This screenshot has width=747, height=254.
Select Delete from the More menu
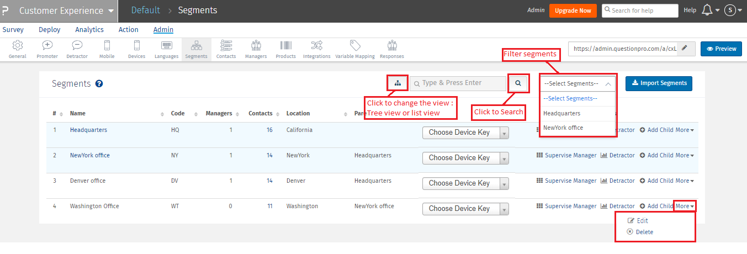[x=644, y=232]
